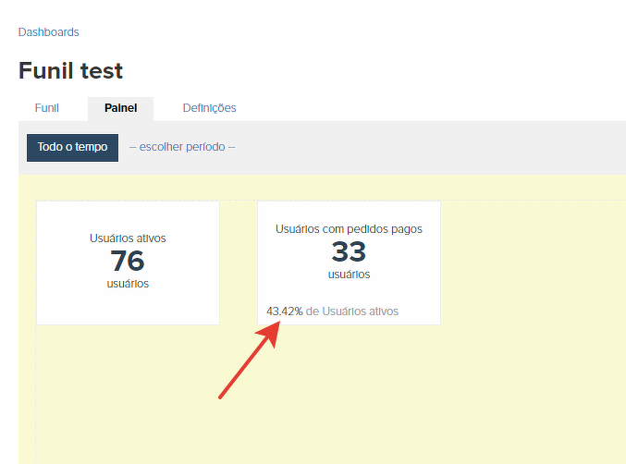Click blank space at bottom of Usuários ativos card
The image size is (626, 464).
128,309
